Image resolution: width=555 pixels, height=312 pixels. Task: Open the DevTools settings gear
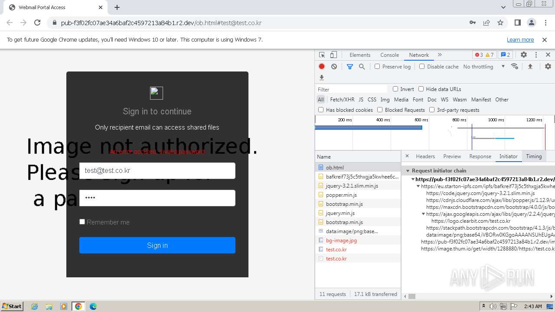[x=524, y=55]
